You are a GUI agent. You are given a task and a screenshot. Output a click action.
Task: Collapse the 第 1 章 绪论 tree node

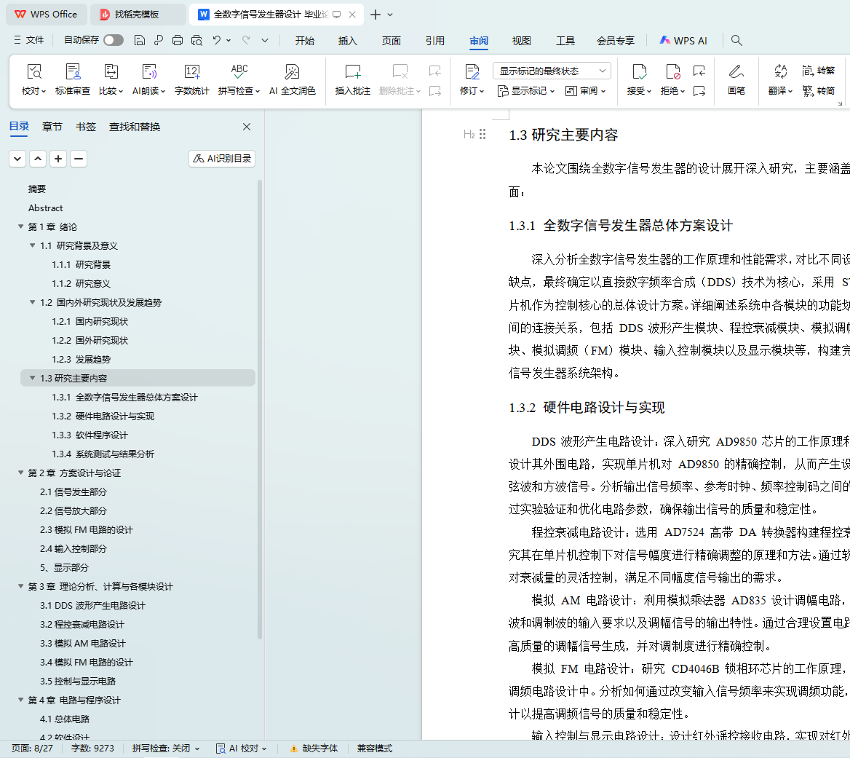coord(21,227)
